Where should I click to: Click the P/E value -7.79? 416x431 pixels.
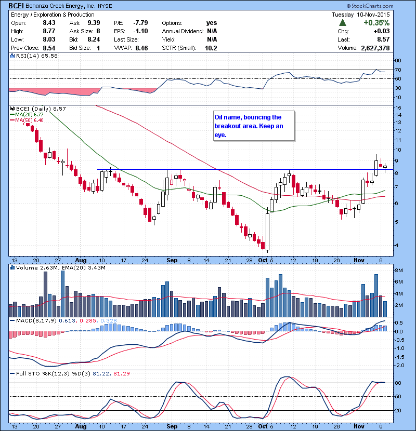pyautogui.click(x=141, y=23)
